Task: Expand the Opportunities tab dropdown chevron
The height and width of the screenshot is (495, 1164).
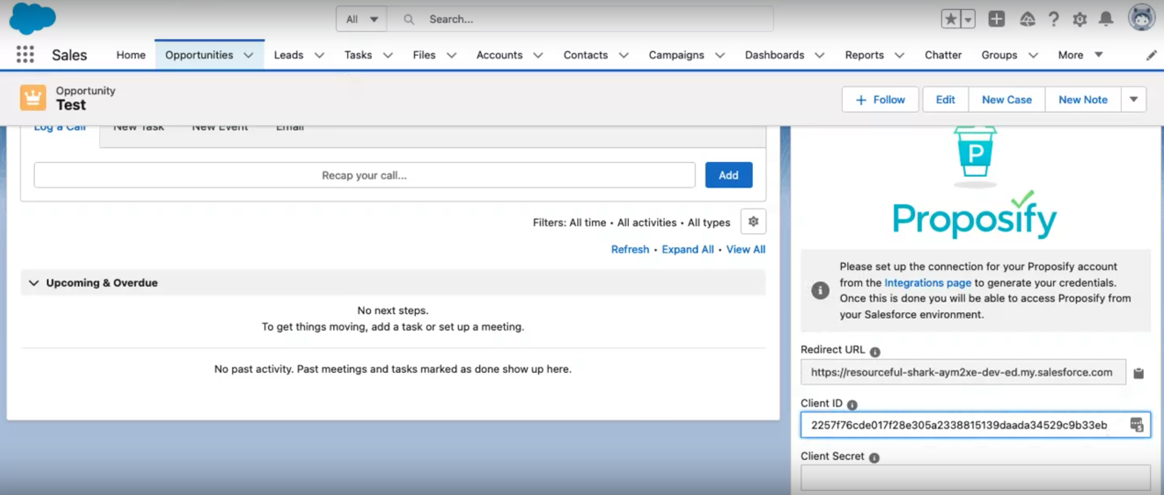Action: tap(249, 55)
